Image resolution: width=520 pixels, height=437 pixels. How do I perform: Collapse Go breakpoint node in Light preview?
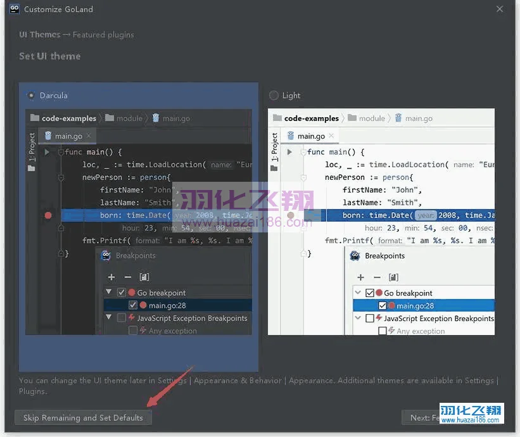tap(358, 293)
